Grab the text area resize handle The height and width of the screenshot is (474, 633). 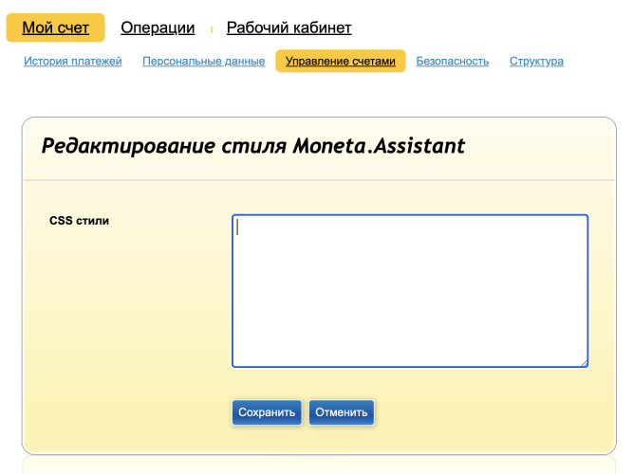coord(584,362)
